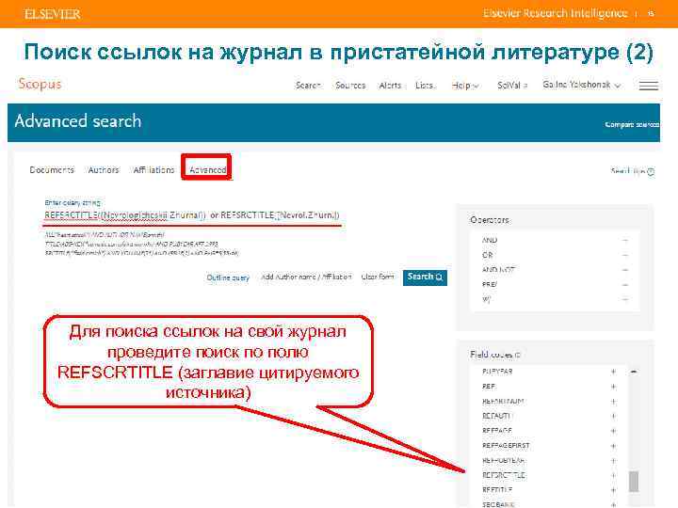Image resolution: width=678 pixels, height=508 pixels.
Task: Select the REFSRCTITLE field code label
Action: [x=504, y=475]
